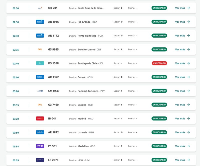Click the Iberia logo for flight IB 044
The image size is (200, 166).
[40, 118]
